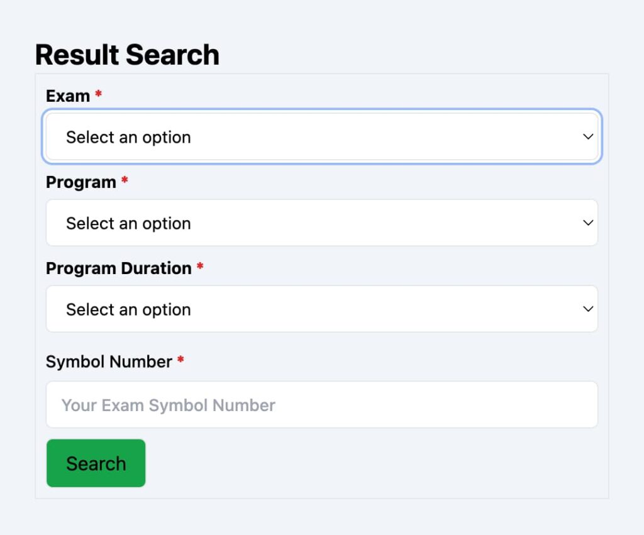Open the Program Duration dropdown
644x535 pixels.
(x=322, y=309)
